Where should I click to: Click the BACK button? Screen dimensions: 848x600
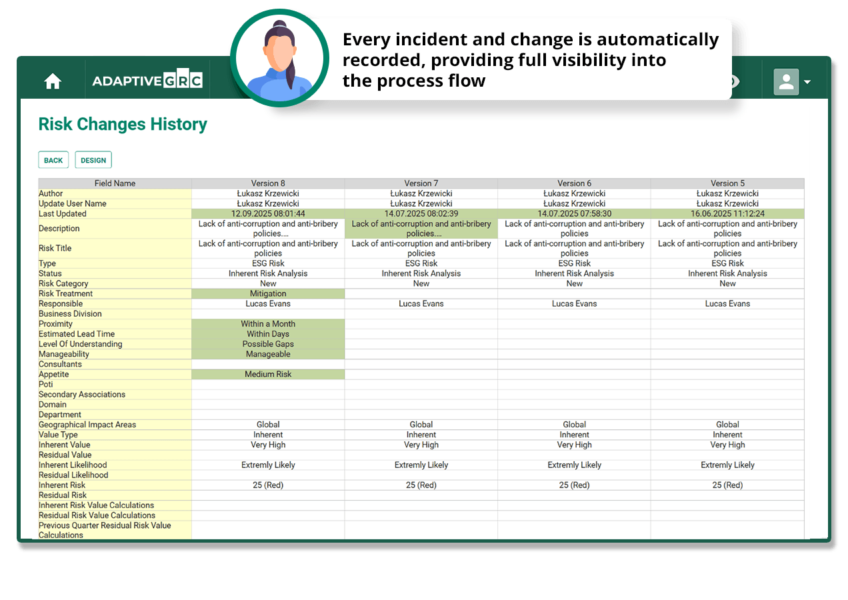point(53,160)
